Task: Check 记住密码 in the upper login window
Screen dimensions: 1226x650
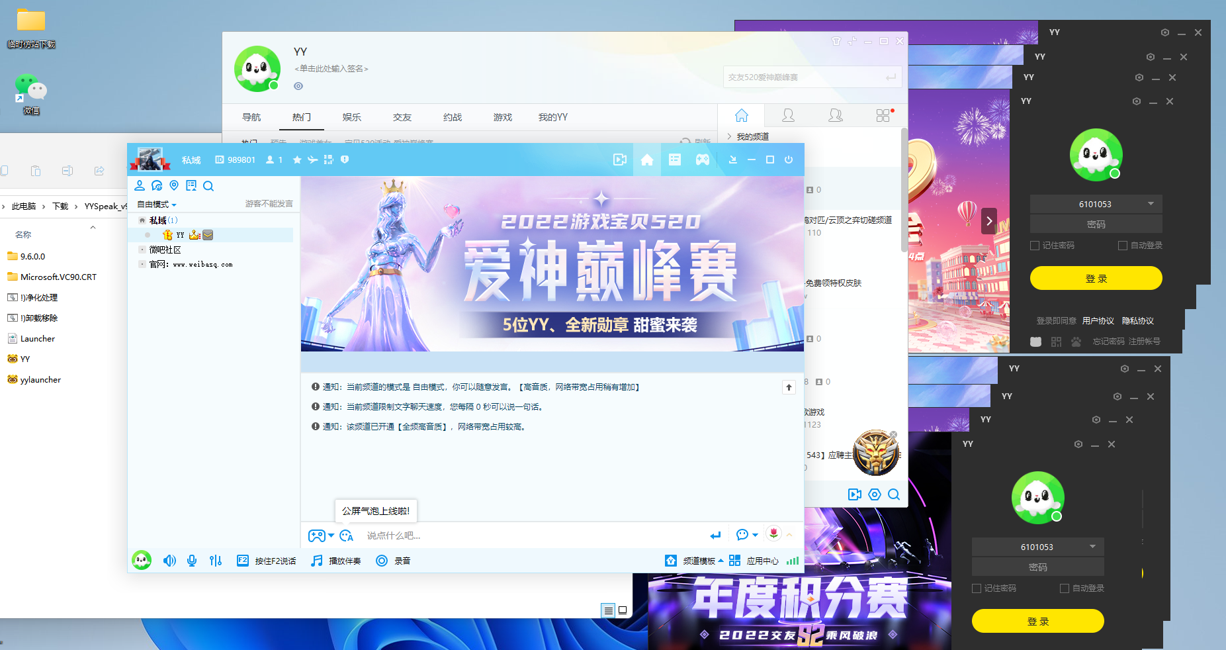Action: (x=1035, y=246)
